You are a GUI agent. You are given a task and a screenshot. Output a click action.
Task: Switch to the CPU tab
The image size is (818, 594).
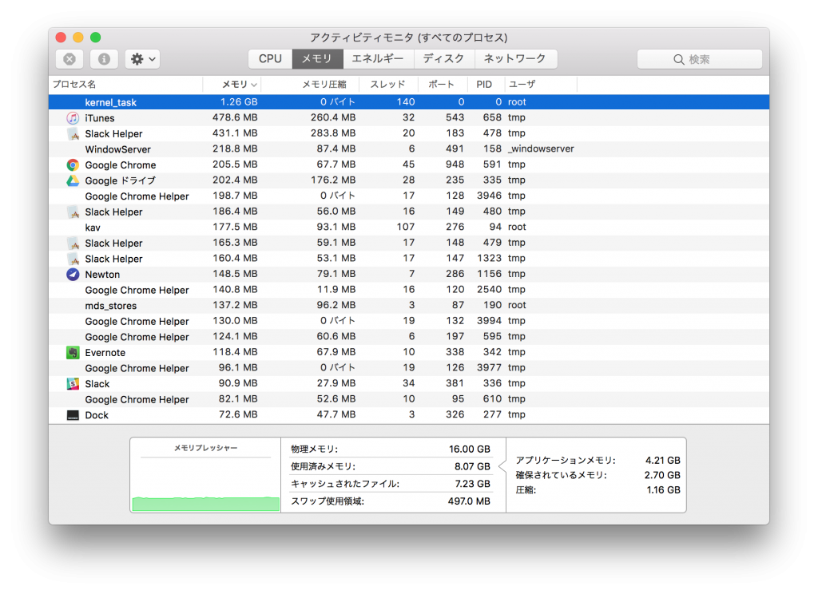(270, 59)
